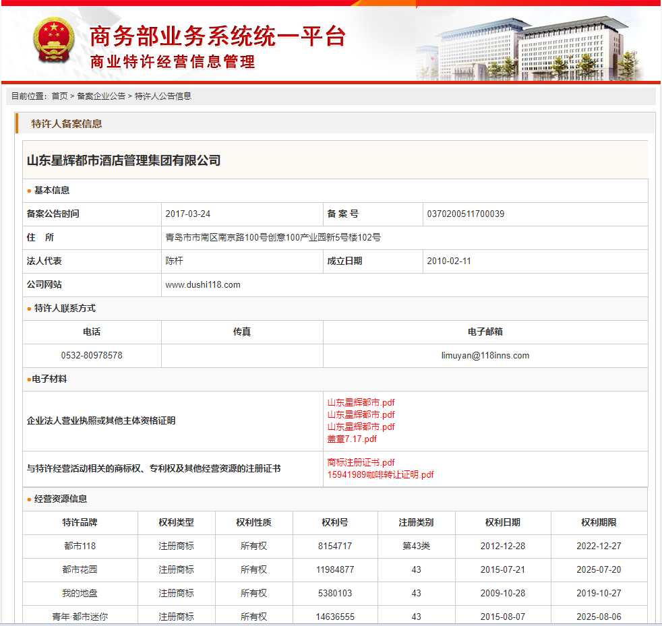
Task: Click rights number 8154717
Action: click(335, 546)
